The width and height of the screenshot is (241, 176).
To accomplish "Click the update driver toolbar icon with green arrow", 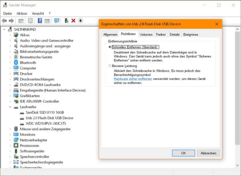I will (66, 21).
